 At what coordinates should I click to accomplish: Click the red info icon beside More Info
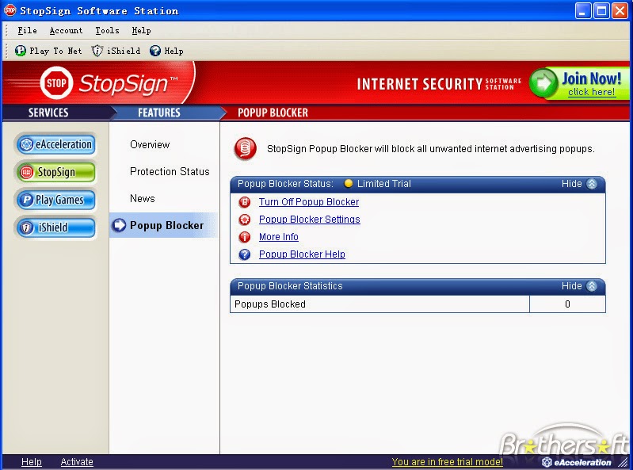pos(245,237)
